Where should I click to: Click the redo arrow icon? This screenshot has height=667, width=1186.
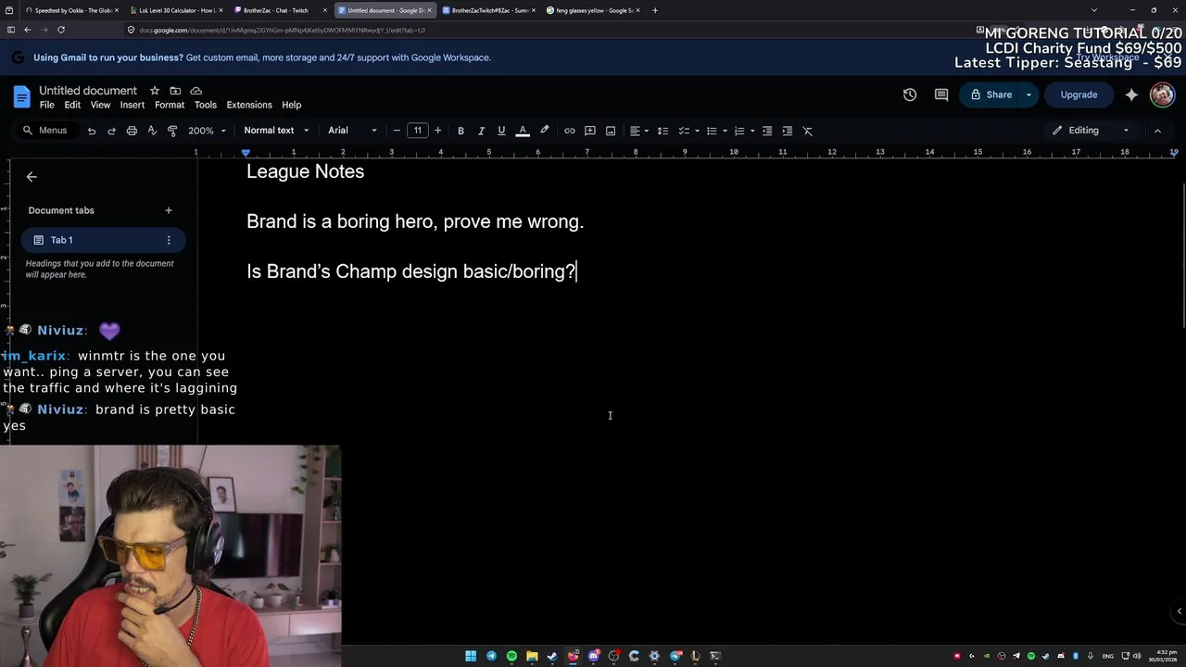[111, 131]
